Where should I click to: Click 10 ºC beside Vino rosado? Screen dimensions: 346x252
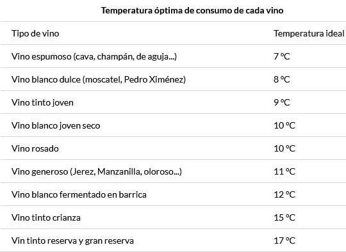pos(284,148)
